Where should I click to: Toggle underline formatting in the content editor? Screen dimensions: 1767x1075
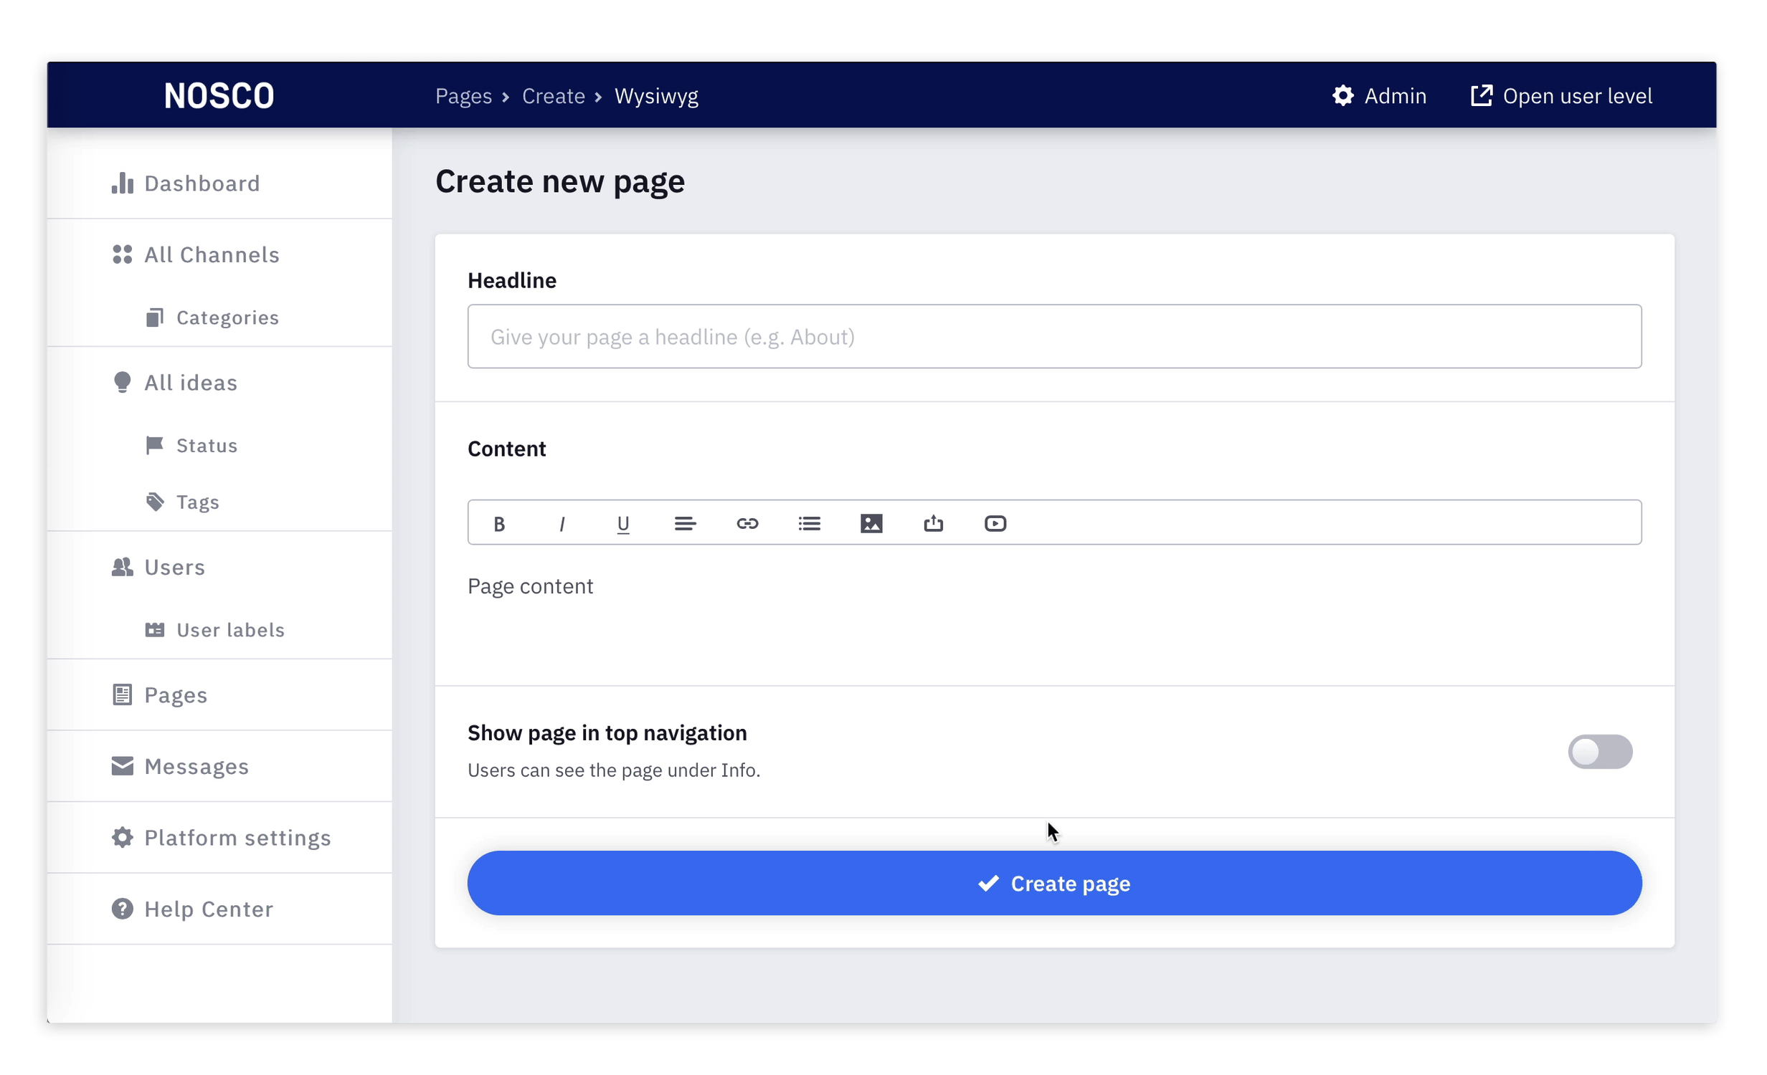point(623,524)
